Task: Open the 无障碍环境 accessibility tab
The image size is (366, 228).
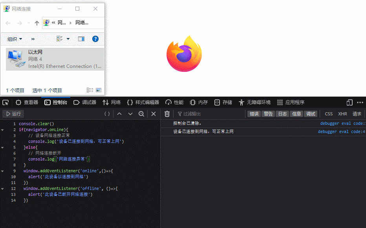Action: click(254, 102)
